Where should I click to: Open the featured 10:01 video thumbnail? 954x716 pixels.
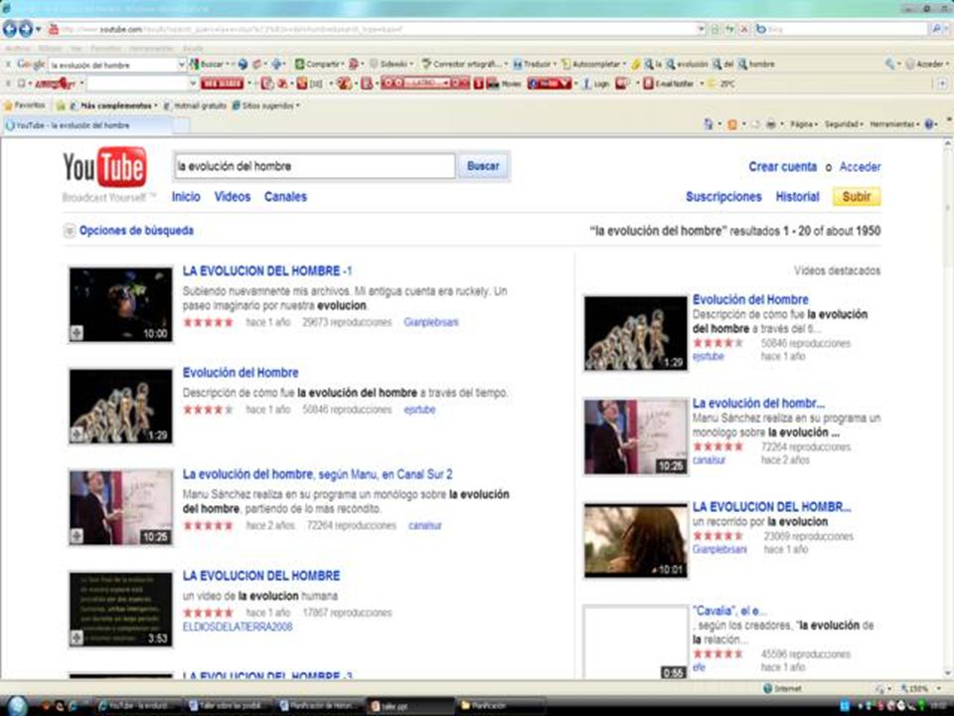click(x=635, y=541)
